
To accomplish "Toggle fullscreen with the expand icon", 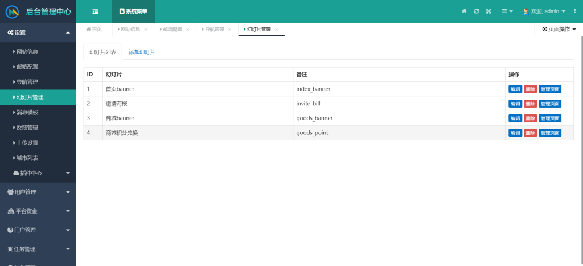I will (x=488, y=11).
